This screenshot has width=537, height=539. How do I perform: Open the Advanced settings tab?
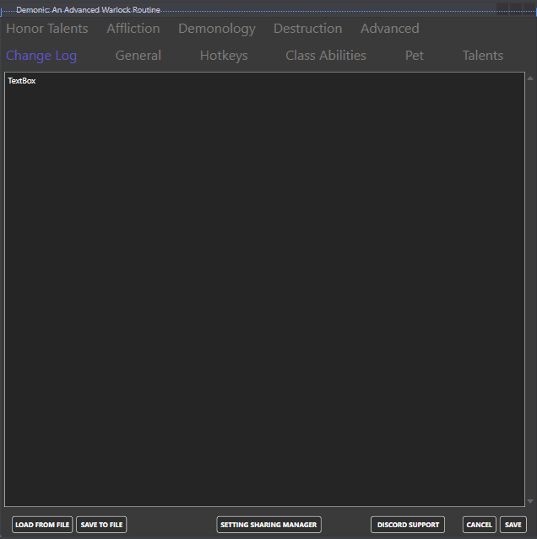click(x=389, y=29)
